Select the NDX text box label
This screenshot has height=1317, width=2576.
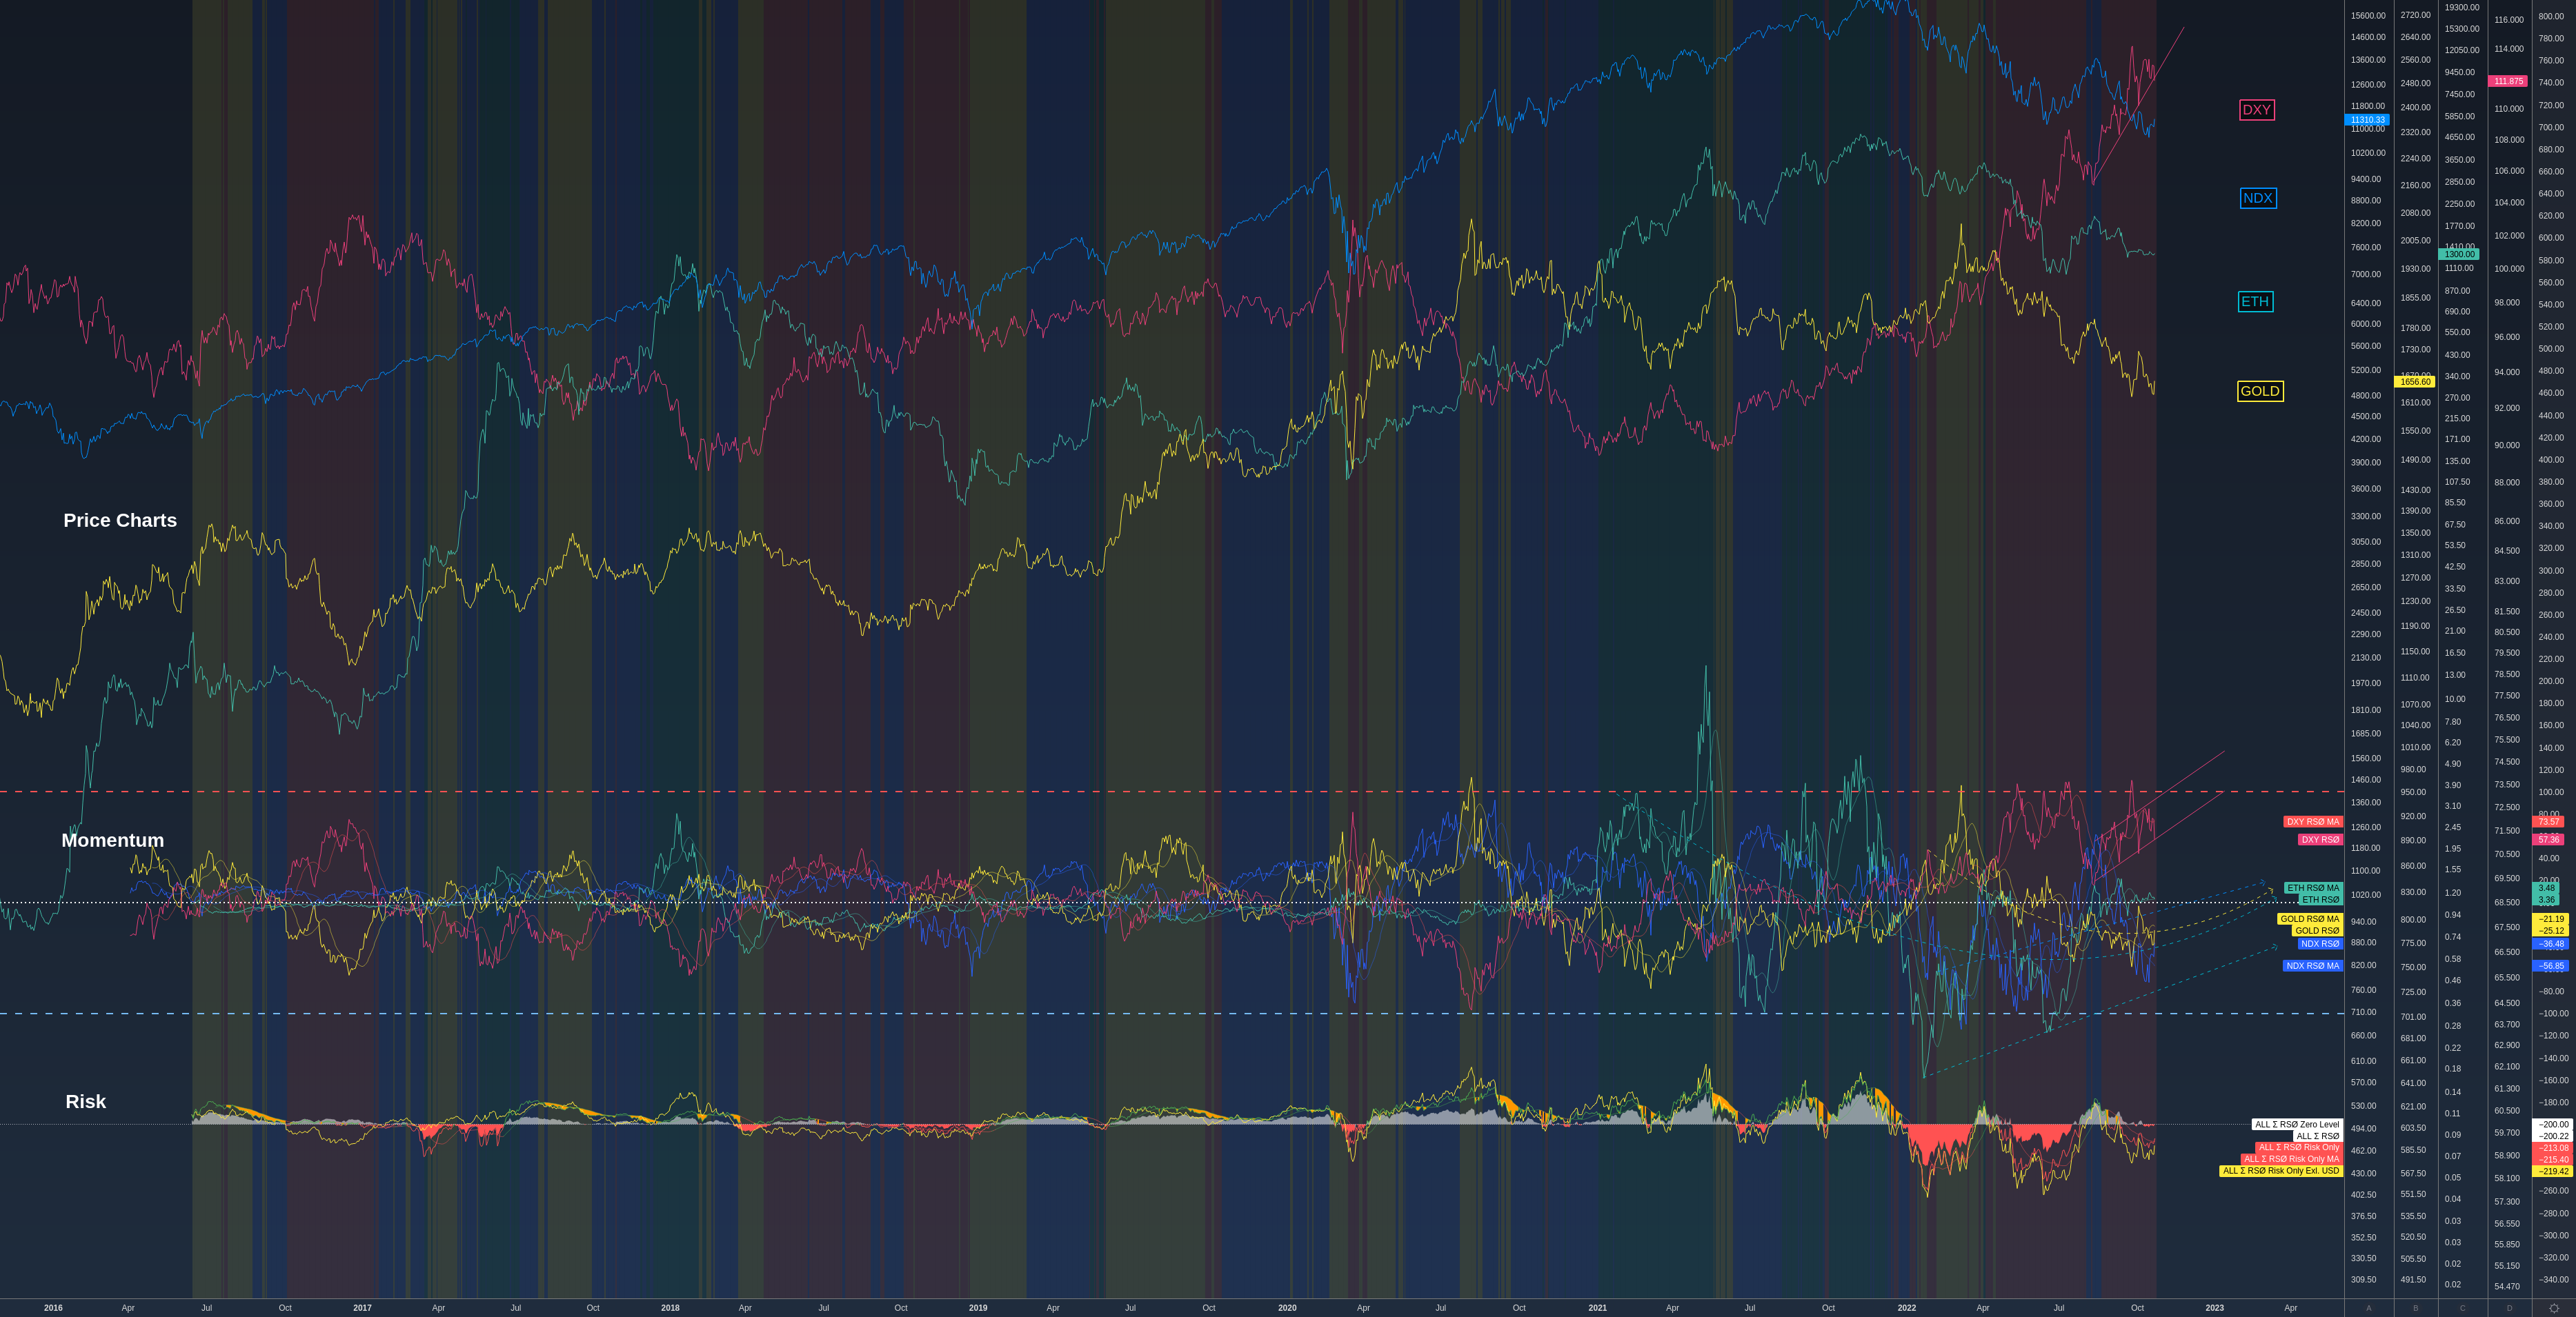click(2257, 198)
